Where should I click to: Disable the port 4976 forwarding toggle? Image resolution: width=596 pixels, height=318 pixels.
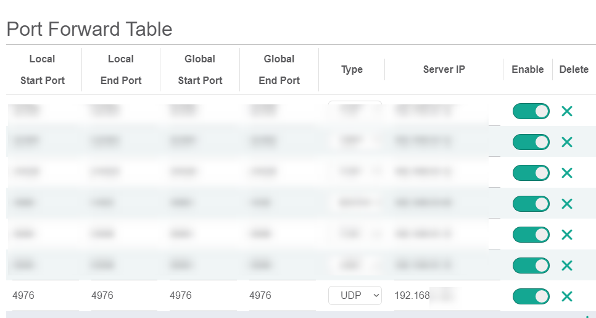click(x=531, y=296)
